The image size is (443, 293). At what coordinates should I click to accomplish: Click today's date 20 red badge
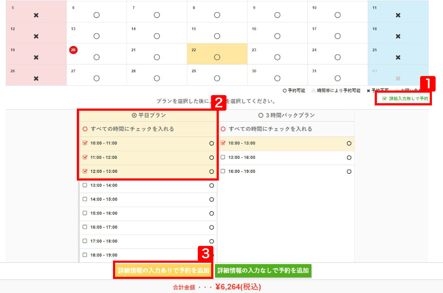click(x=73, y=50)
